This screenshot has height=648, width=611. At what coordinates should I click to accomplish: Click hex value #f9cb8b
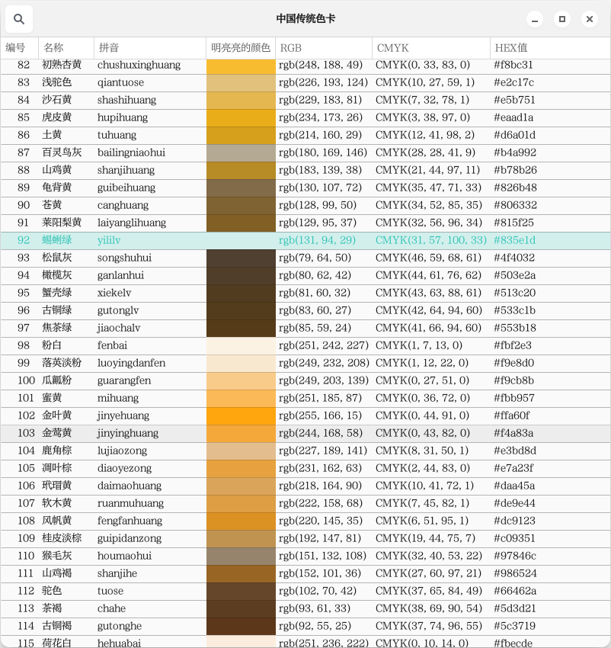point(514,380)
